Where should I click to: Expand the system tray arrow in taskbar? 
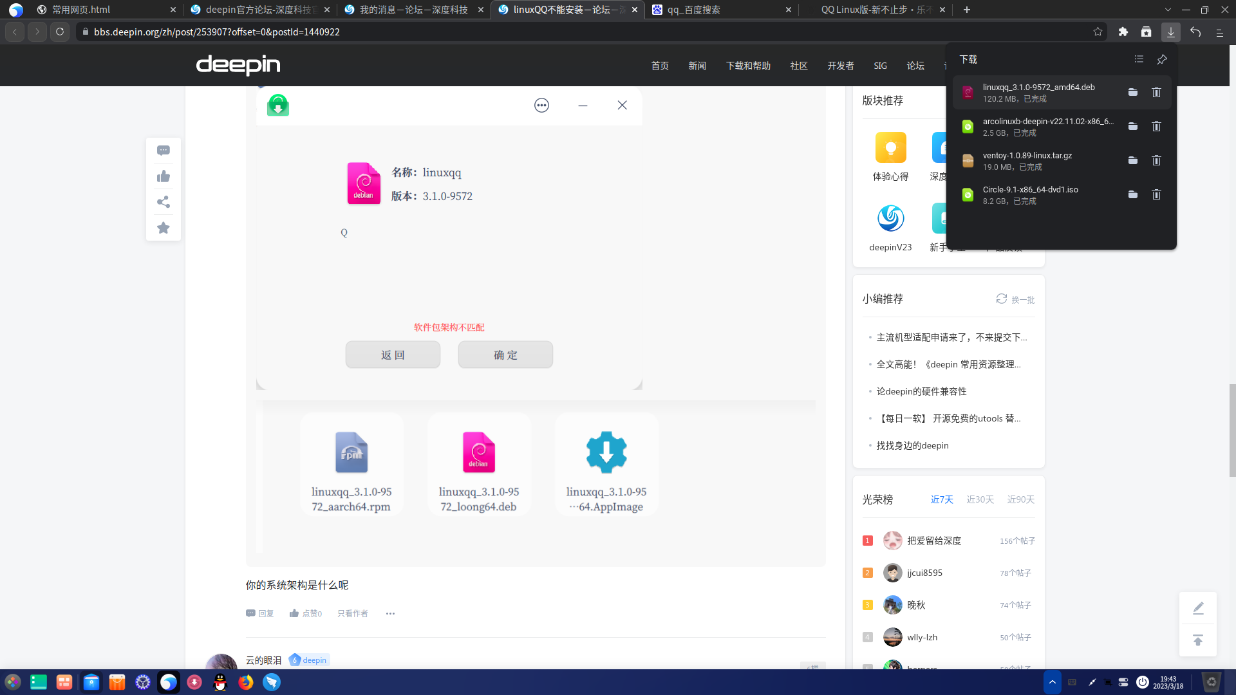[1052, 682]
